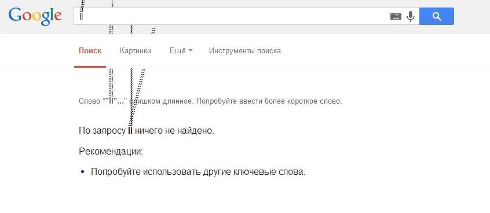The height and width of the screenshot is (213, 490).
Task: Click the blue magnifier search button
Action: pos(437,16)
